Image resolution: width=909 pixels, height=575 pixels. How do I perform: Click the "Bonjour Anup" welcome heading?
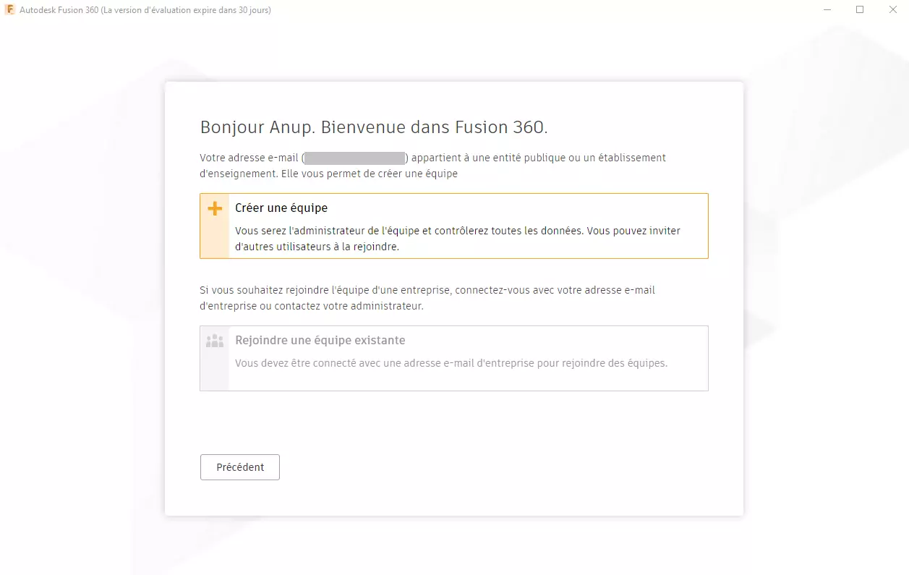(x=373, y=127)
